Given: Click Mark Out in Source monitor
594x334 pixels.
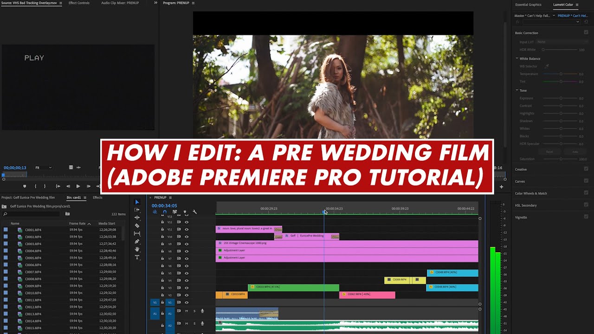Looking at the screenshot, I should pos(45,186).
